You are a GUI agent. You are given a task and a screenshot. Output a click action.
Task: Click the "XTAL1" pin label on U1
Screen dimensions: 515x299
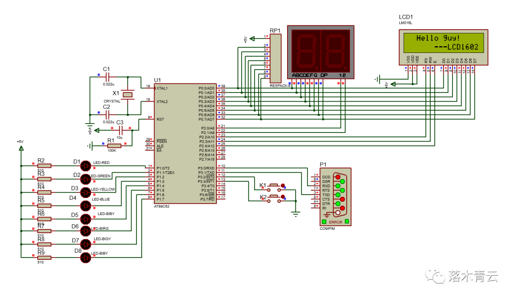162,88
